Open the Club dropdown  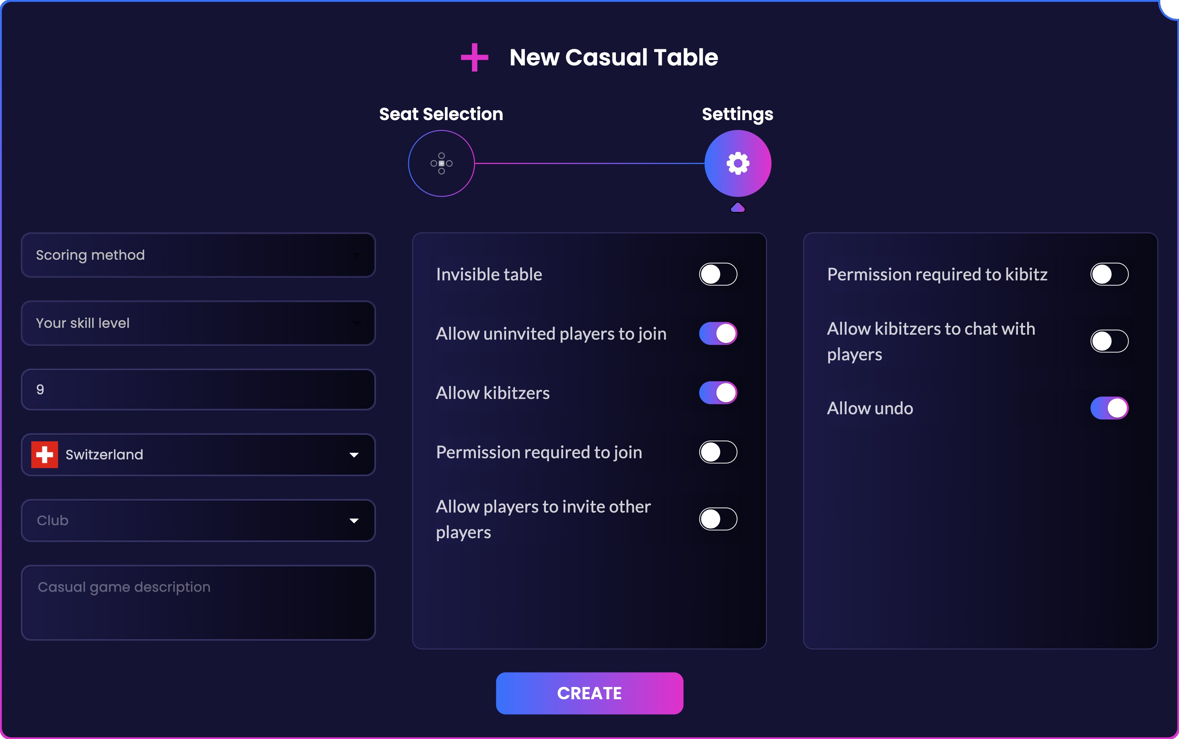tap(197, 520)
